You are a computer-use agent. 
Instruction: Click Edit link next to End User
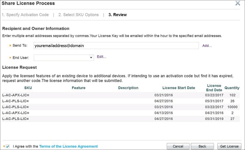click(101, 57)
